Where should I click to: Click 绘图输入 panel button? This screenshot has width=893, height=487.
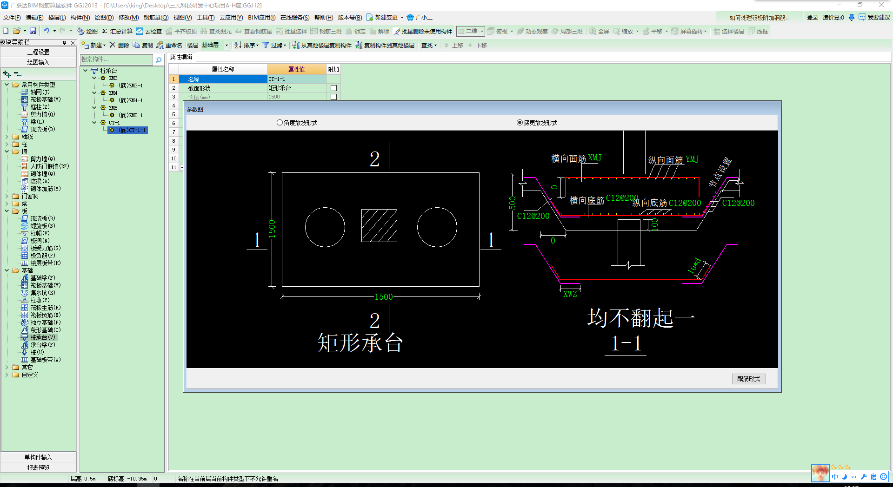[38, 62]
